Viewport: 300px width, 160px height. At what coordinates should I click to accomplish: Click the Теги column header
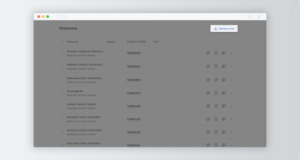tap(156, 41)
